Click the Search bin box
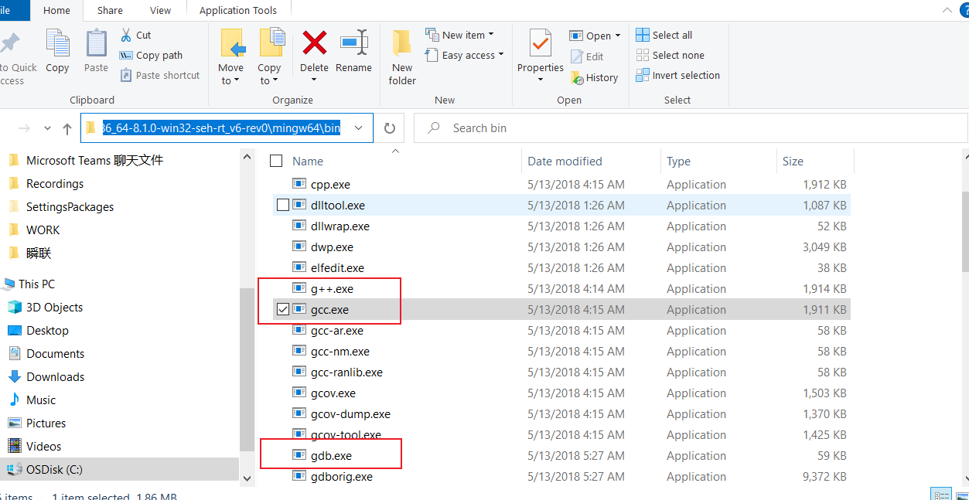 691,128
